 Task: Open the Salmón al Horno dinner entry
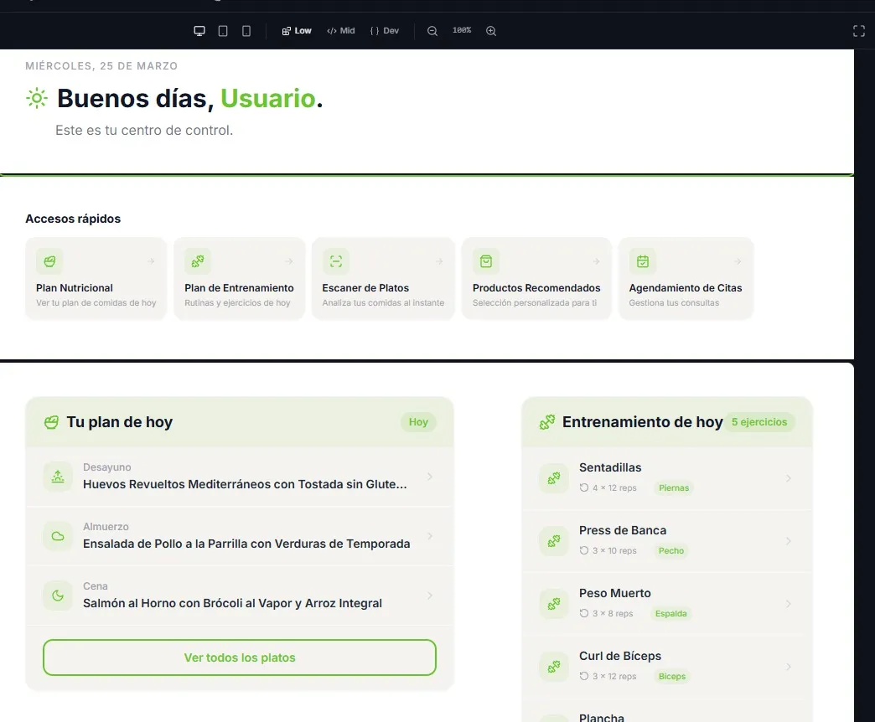coord(232,603)
